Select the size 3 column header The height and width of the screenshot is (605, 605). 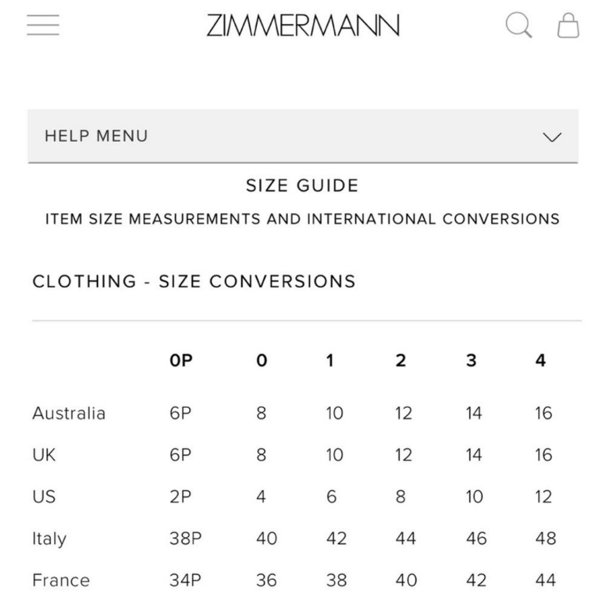(471, 360)
